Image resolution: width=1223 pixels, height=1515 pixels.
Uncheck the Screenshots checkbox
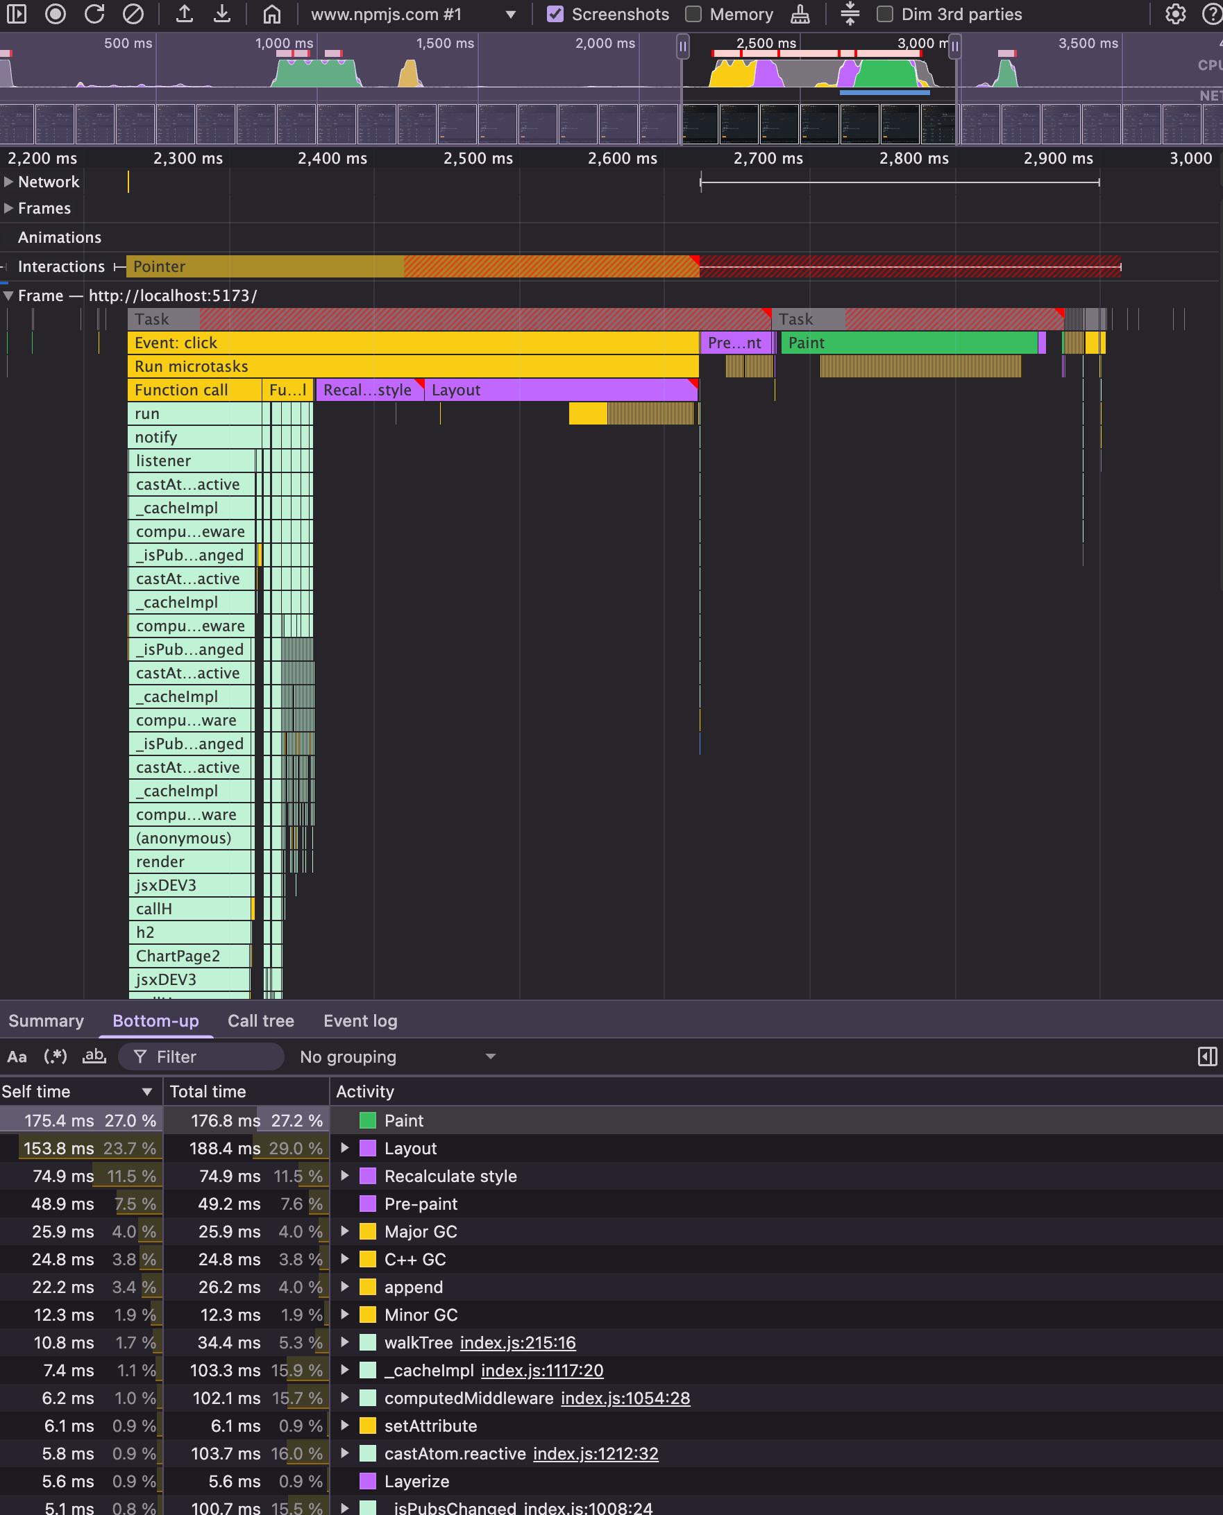555,14
